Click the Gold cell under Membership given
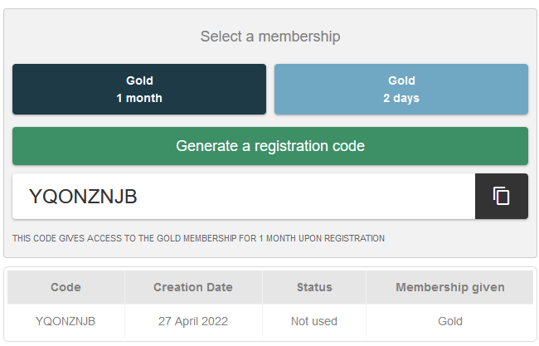The image size is (539, 346). tap(450, 321)
